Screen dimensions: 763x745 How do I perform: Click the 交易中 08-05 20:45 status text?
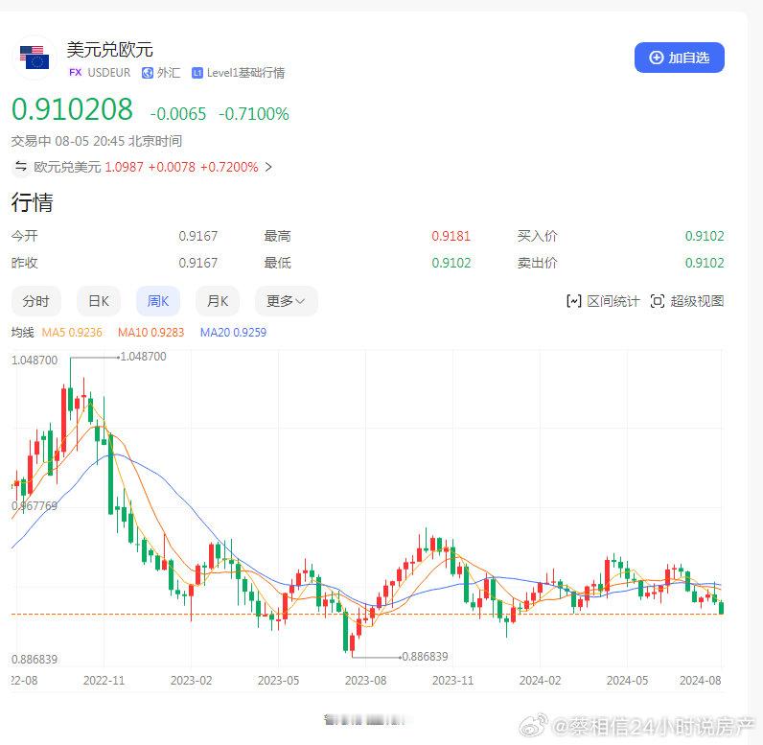(97, 141)
